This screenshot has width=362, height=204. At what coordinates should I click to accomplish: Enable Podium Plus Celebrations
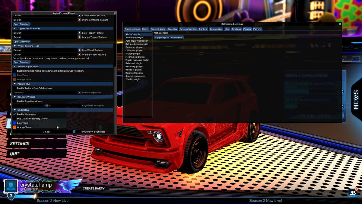click(x=14, y=88)
